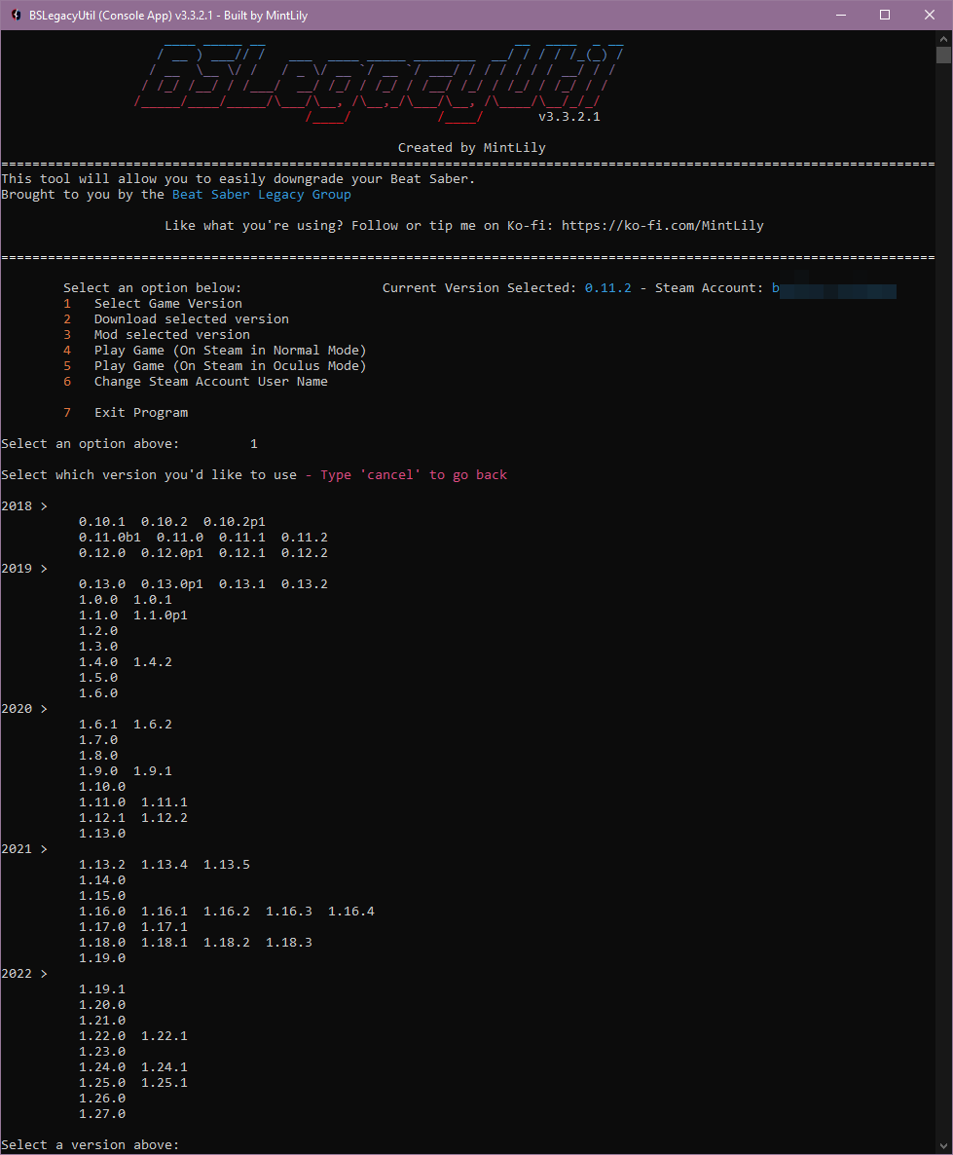Click the Download selected version option

pos(191,319)
